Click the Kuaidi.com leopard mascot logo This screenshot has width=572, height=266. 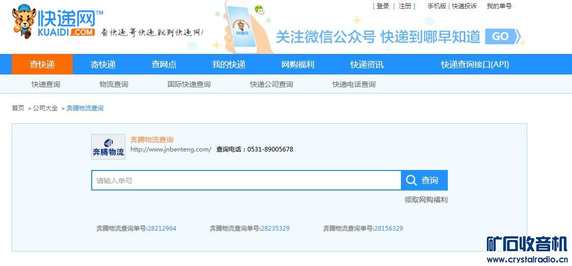[24, 21]
